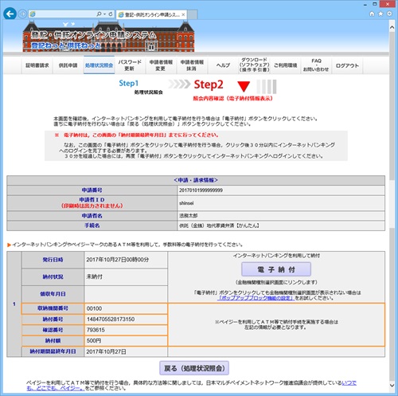398x396 pixels.
Task: Click the 電子納付 button
Action: click(x=276, y=269)
